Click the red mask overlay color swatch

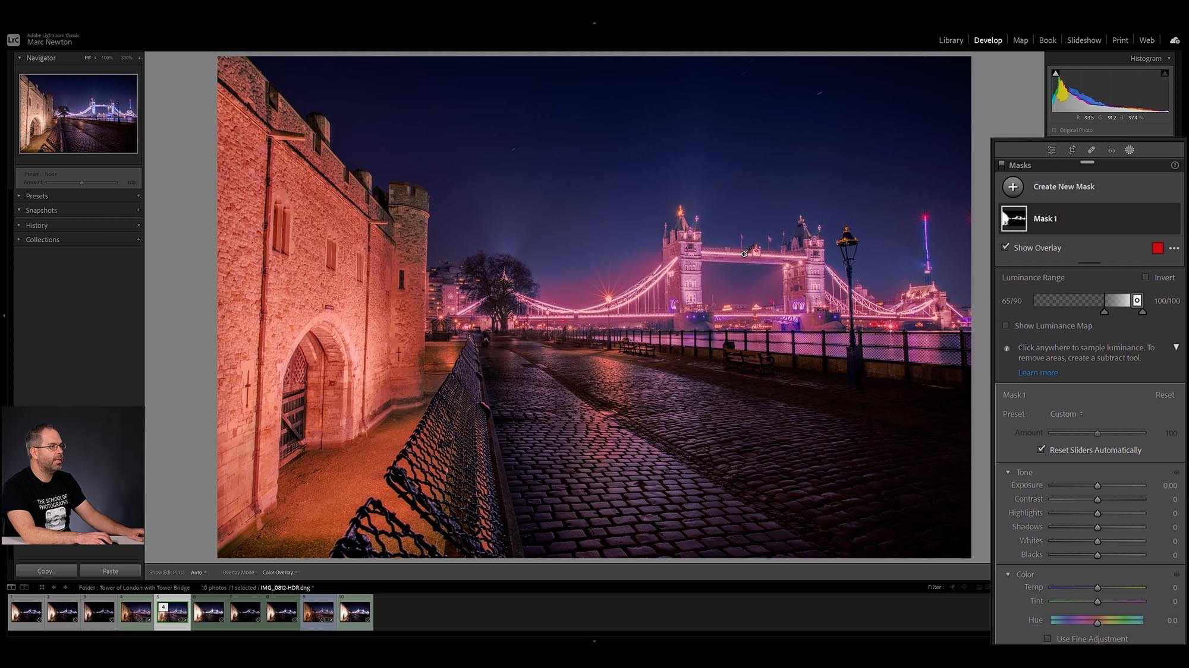(x=1158, y=248)
